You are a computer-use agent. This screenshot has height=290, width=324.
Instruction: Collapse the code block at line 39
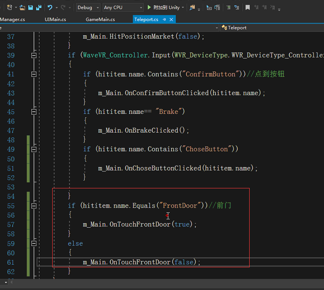pyautogui.click(x=34, y=55)
